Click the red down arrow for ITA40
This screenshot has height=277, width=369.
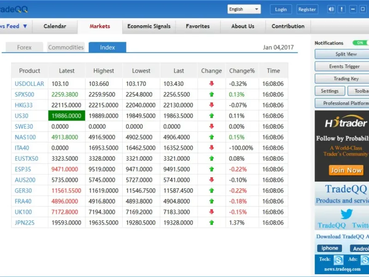212,148
